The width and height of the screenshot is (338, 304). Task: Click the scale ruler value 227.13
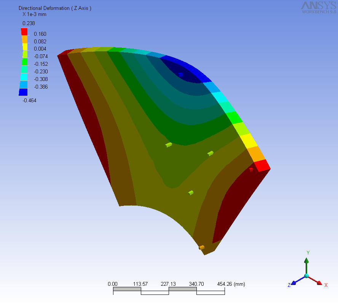coord(168,284)
